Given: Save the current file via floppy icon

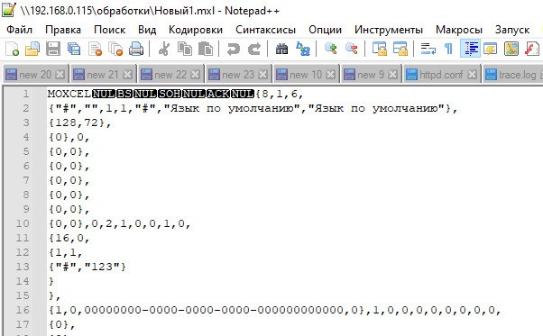Looking at the screenshot, I should click(53, 49).
